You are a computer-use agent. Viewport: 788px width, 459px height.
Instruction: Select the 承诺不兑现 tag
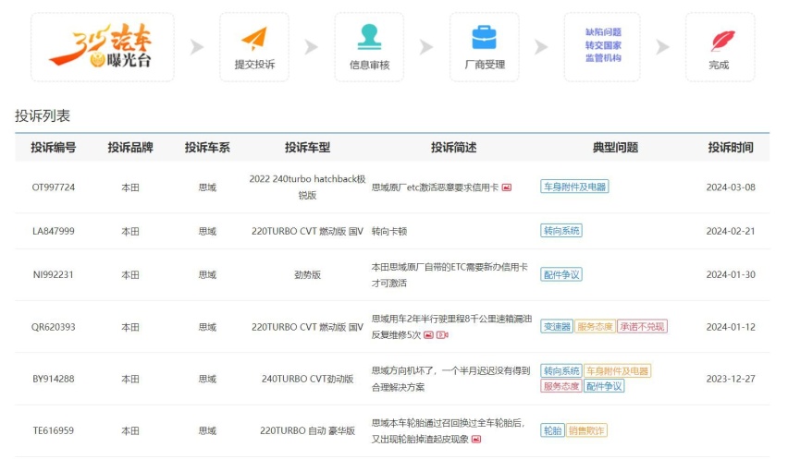(642, 327)
